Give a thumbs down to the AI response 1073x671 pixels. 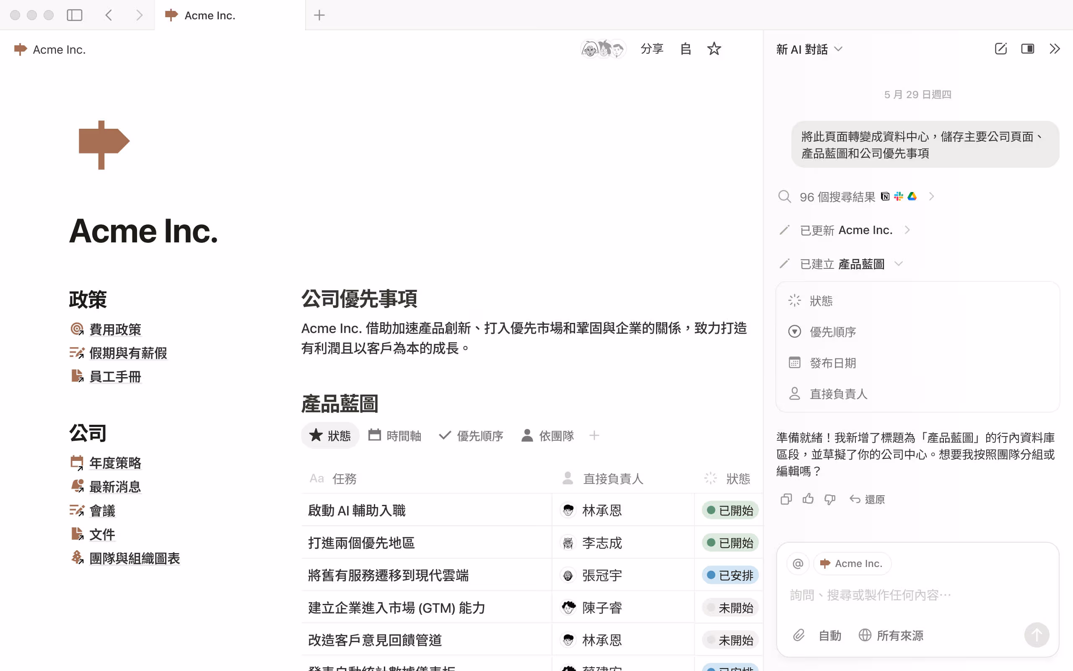829,499
